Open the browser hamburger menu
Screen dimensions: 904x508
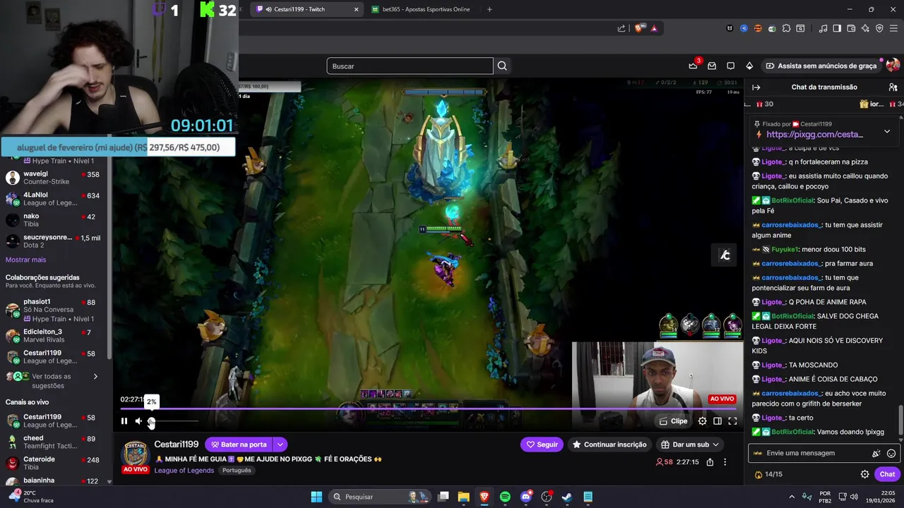pyautogui.click(x=893, y=28)
